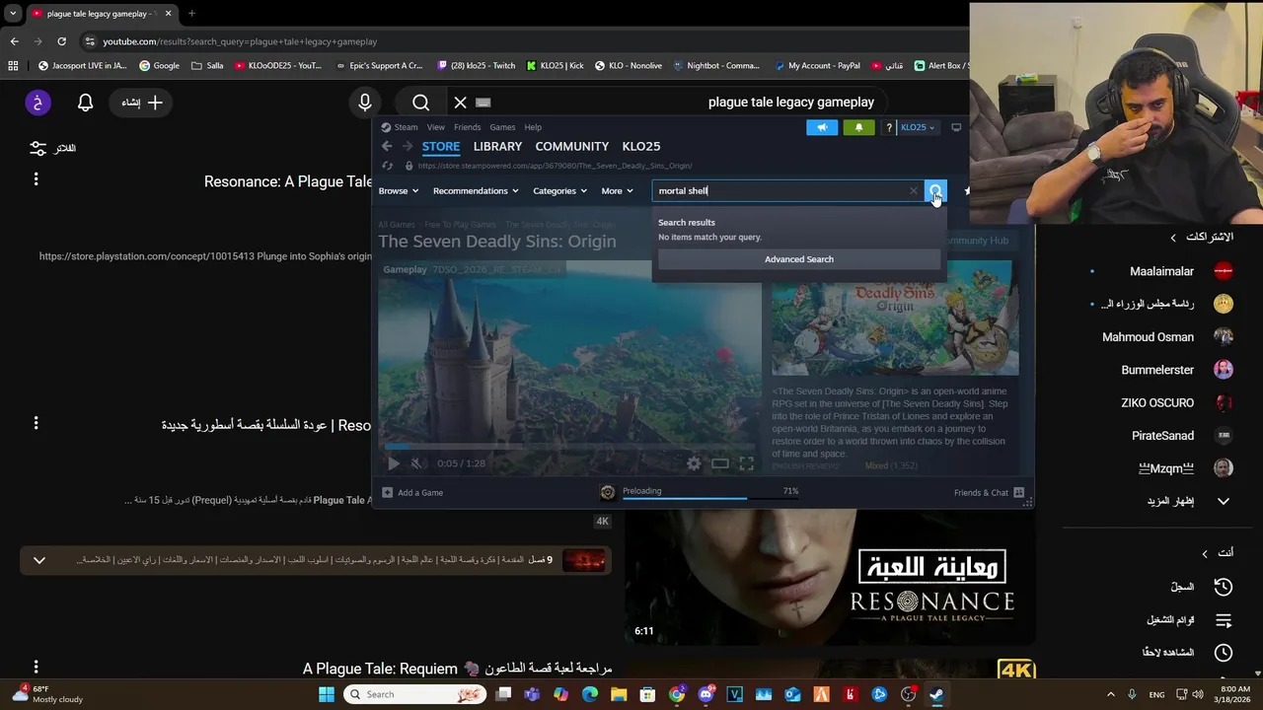The height and width of the screenshot is (710, 1263).
Task: Switch Steam trailer to theater mode
Action: point(720,463)
